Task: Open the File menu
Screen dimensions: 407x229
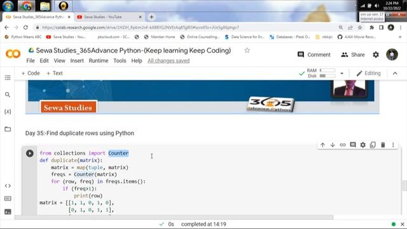Action: pos(31,61)
